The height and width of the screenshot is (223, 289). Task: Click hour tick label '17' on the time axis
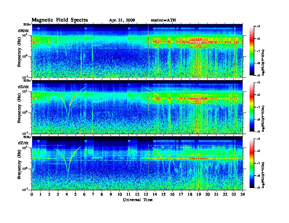pos(181,195)
